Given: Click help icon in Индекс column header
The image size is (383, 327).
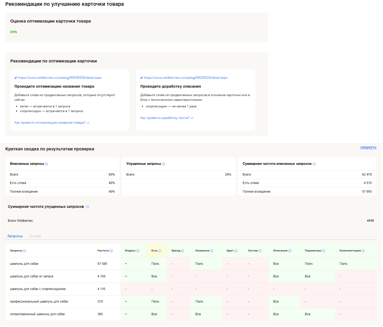Looking at the screenshot, I should [138, 251].
